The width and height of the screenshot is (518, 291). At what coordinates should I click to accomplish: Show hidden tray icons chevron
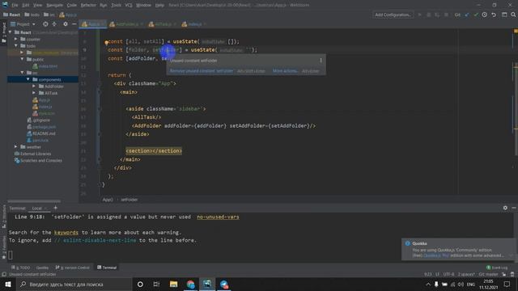(x=428, y=284)
